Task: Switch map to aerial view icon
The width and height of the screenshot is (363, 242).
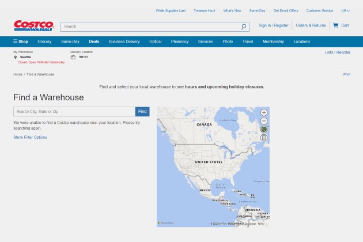Action: click(264, 129)
